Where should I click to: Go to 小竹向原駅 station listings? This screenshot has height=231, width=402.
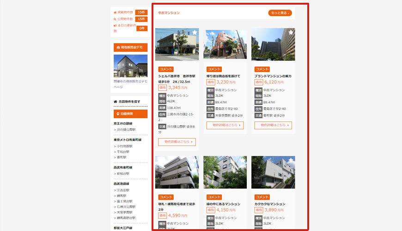(122, 146)
